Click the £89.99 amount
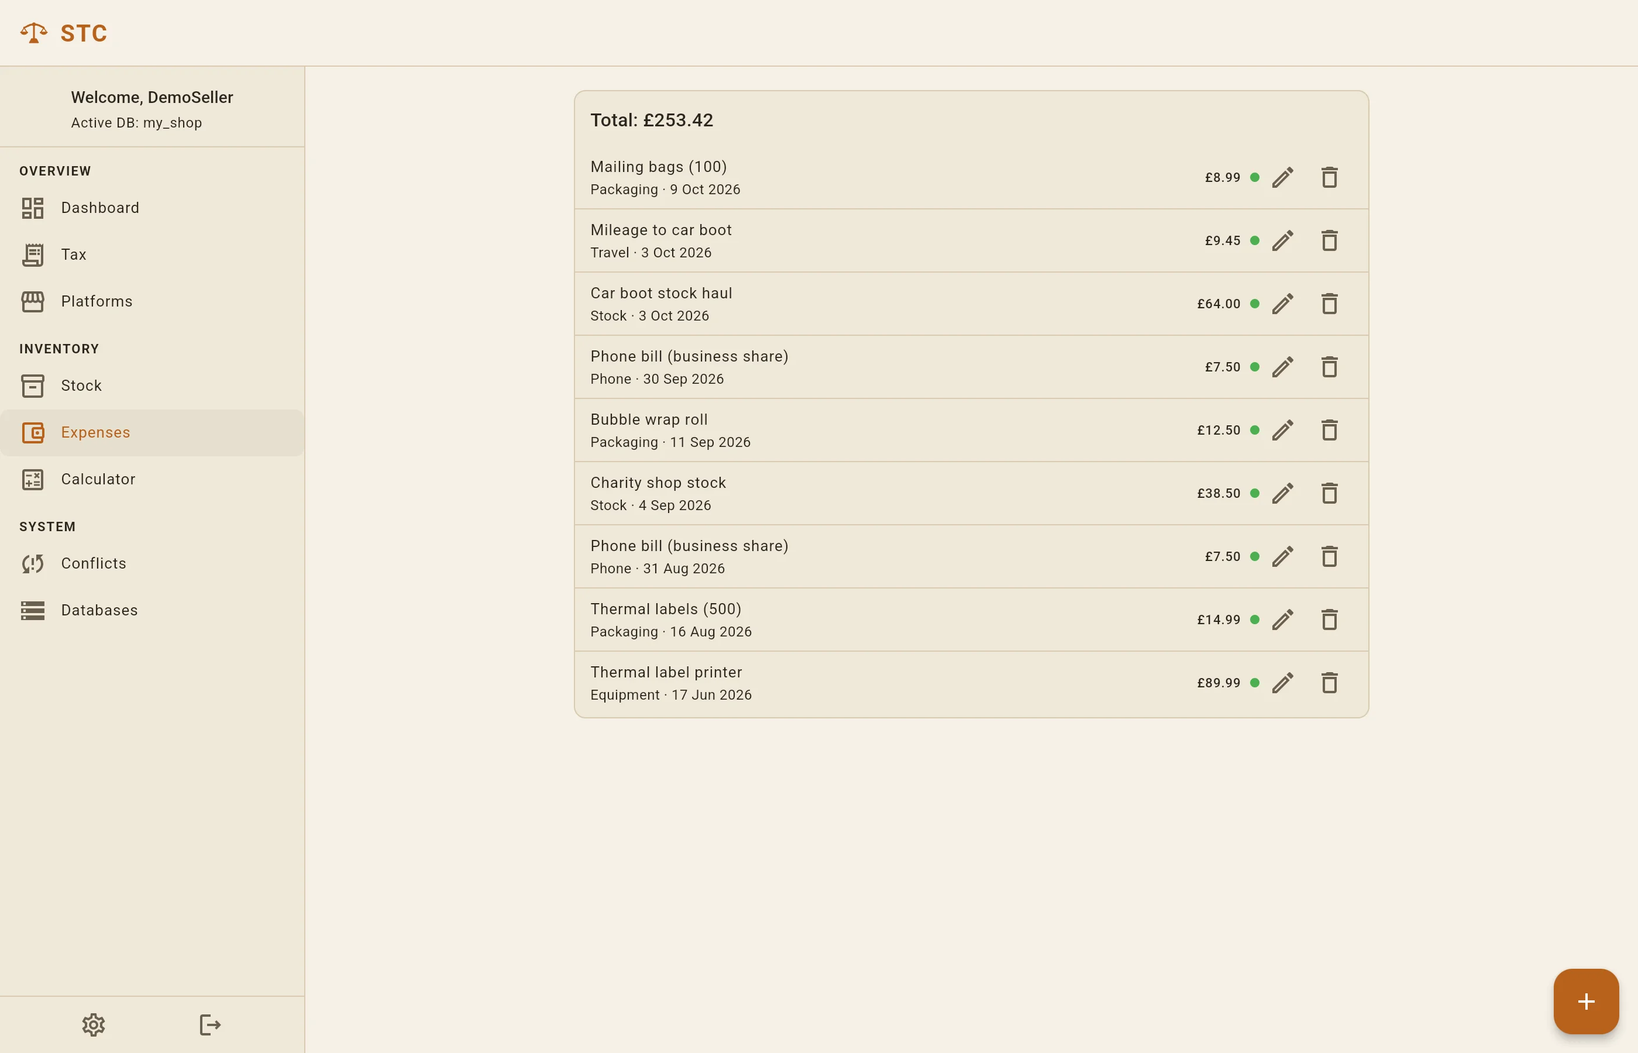The width and height of the screenshot is (1638, 1053). (1218, 682)
